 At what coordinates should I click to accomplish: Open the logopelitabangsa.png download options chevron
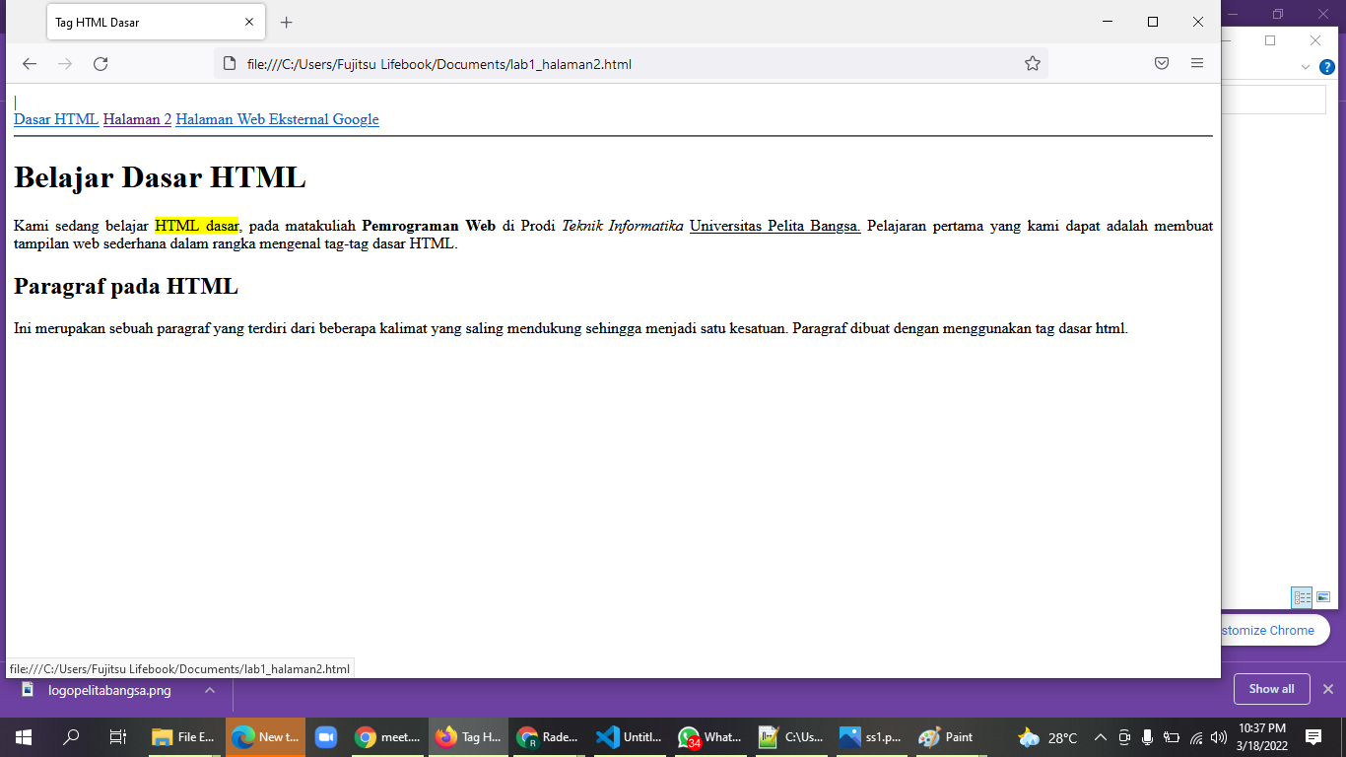[x=209, y=690]
